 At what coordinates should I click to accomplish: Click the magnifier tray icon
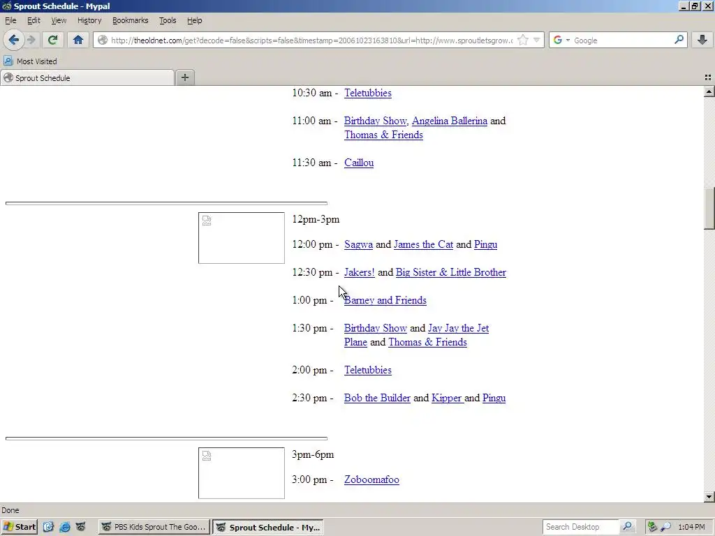[x=665, y=527]
